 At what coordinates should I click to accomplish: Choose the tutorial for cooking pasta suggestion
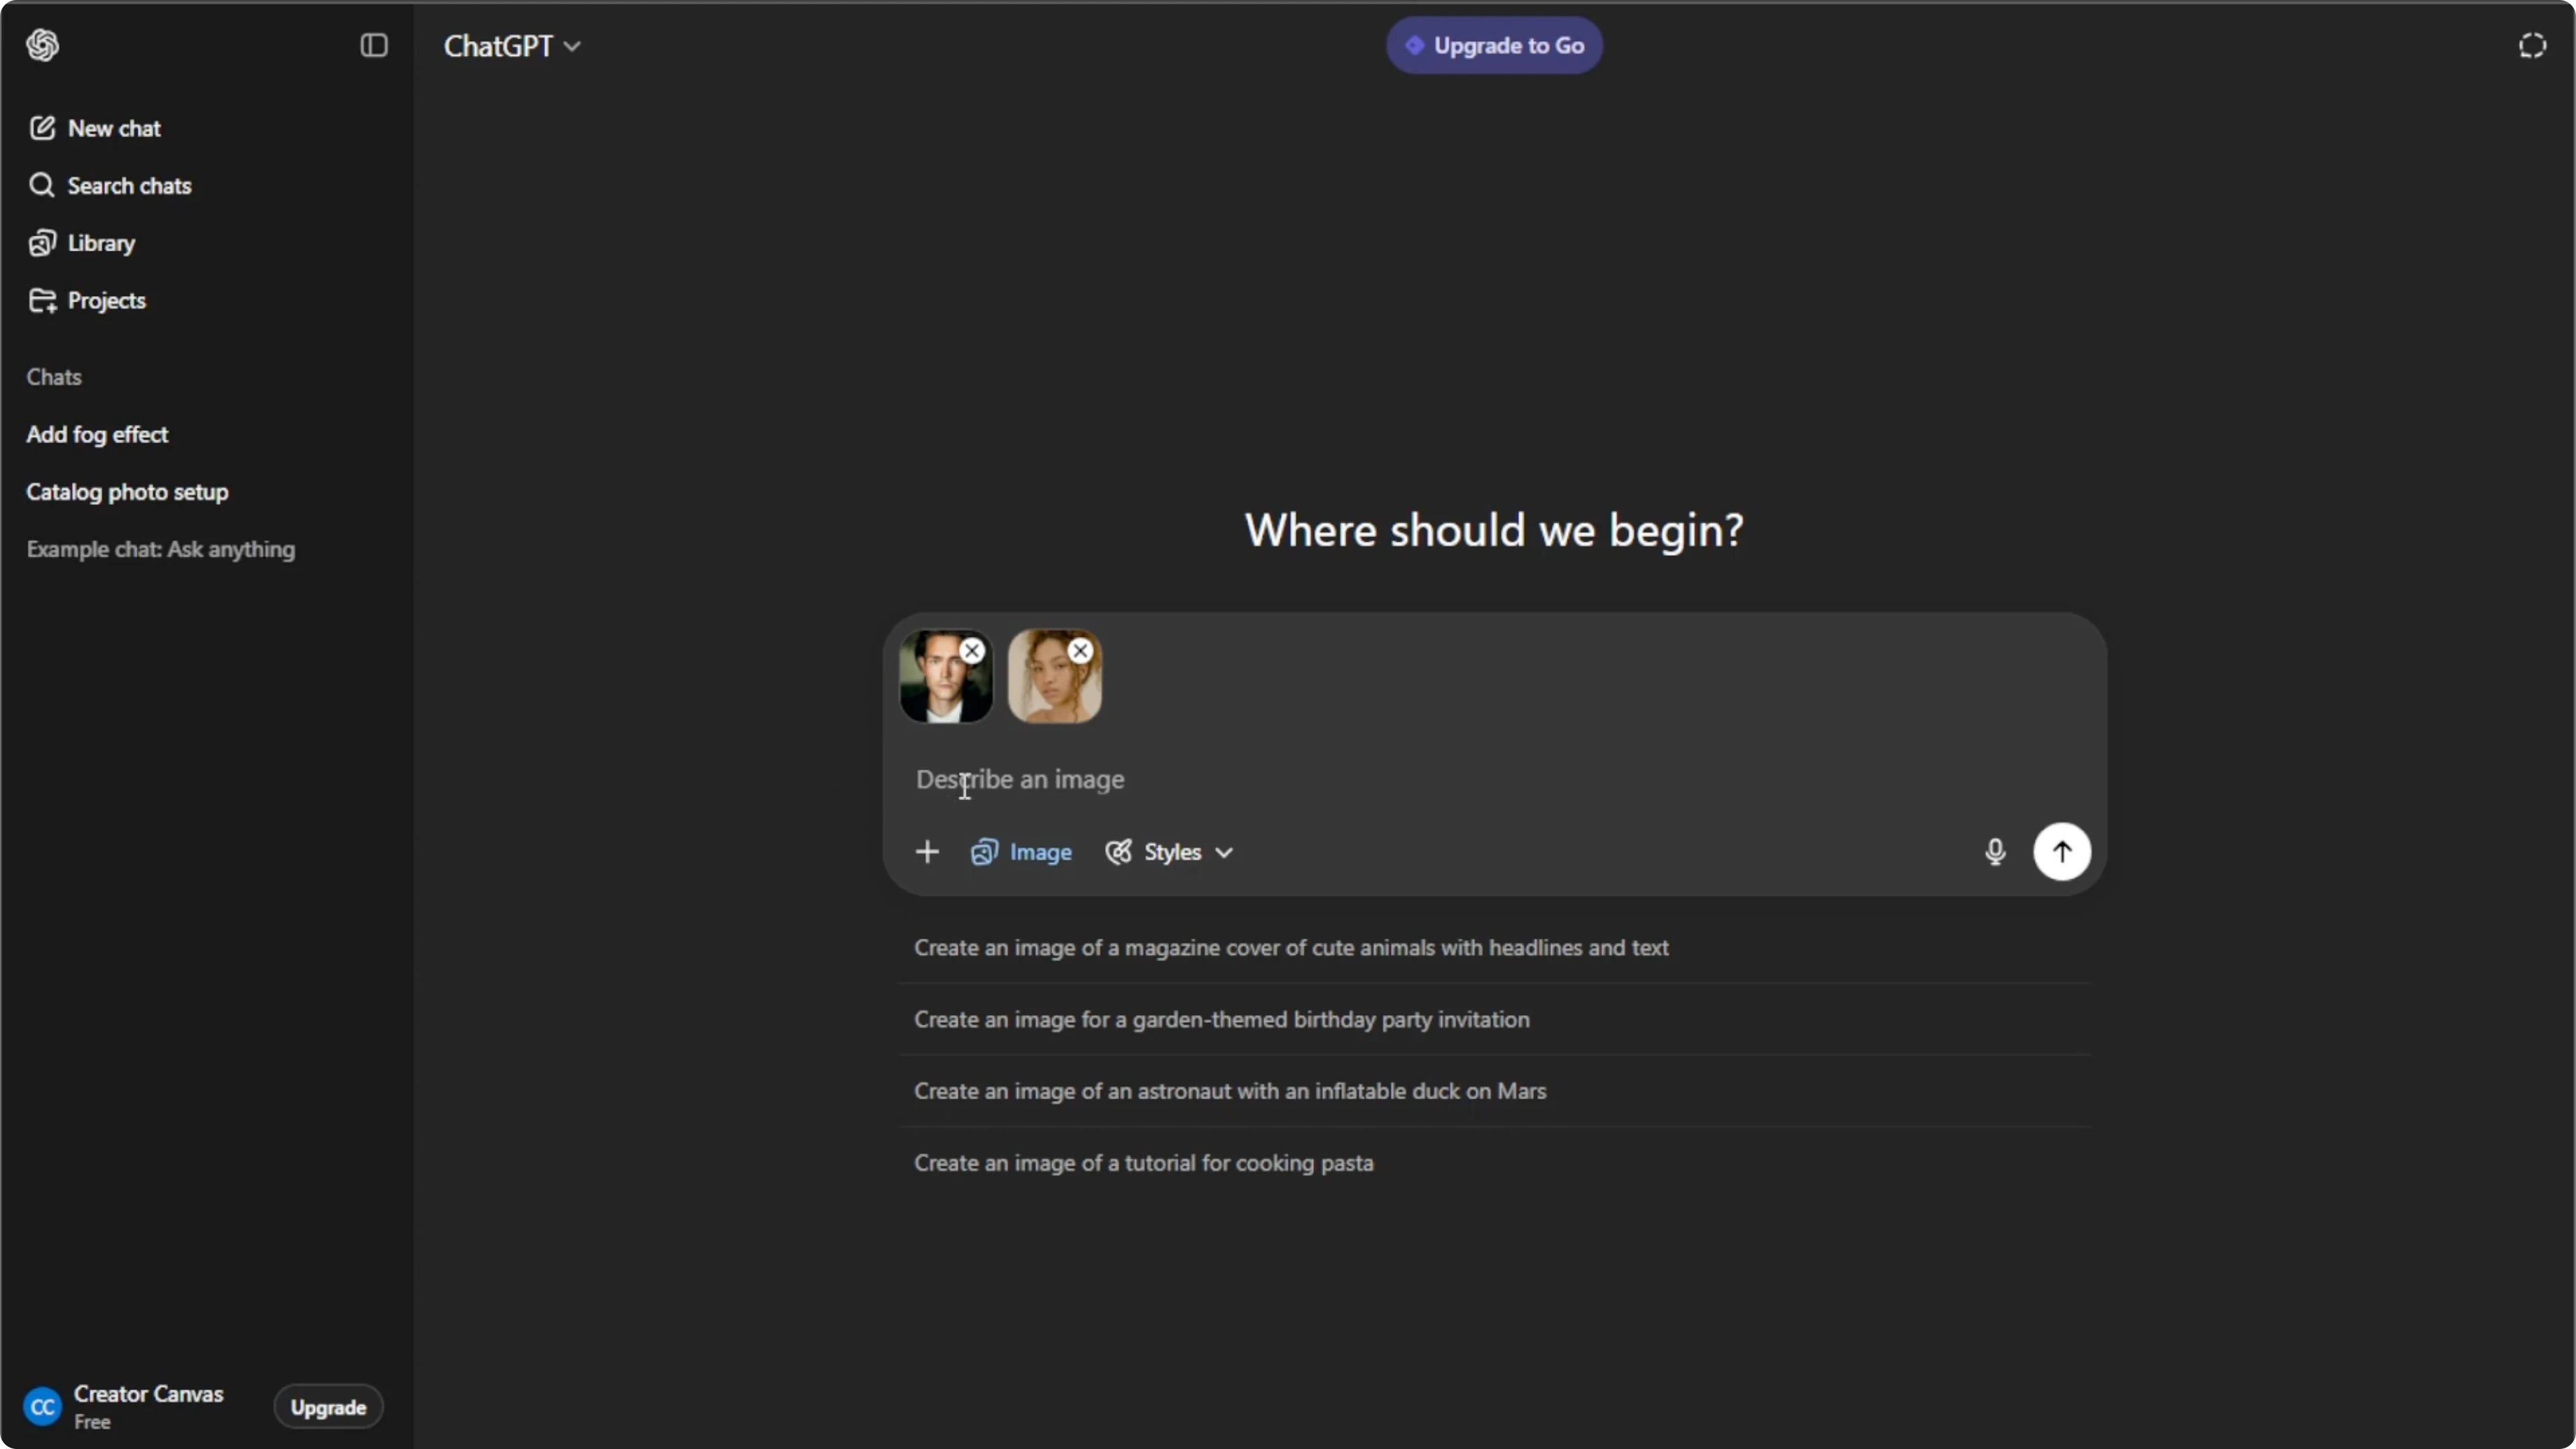pyautogui.click(x=1494, y=1164)
